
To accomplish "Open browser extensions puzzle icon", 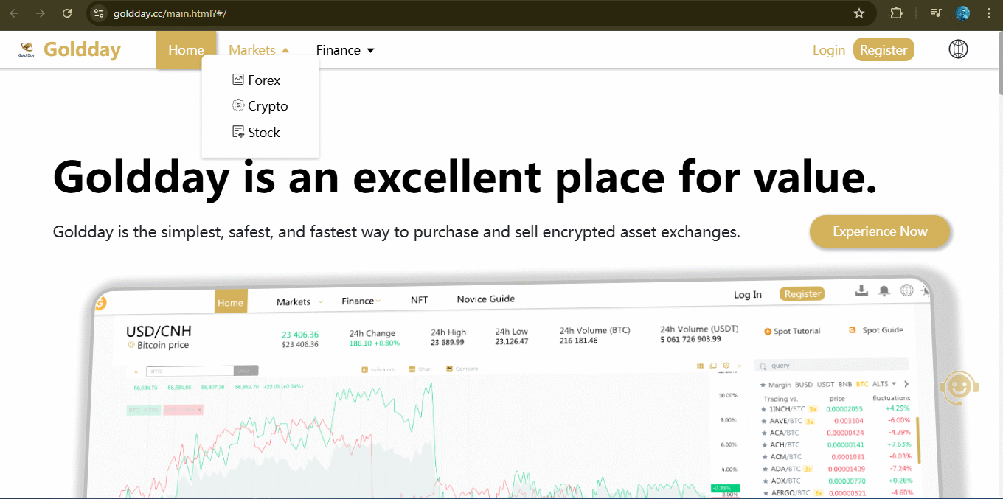I will pos(896,13).
